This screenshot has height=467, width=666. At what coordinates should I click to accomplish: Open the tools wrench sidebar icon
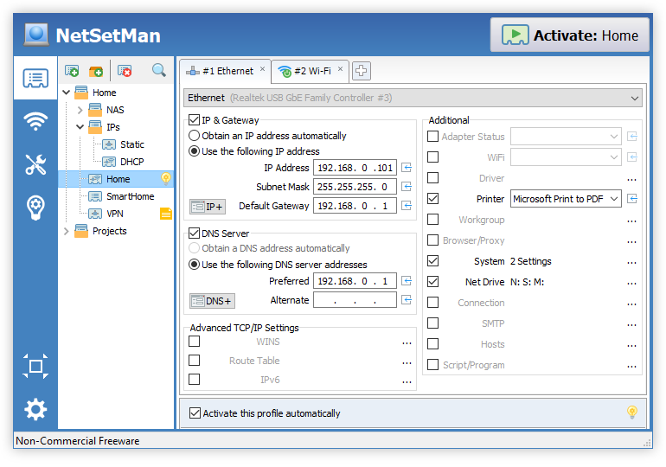(x=35, y=164)
